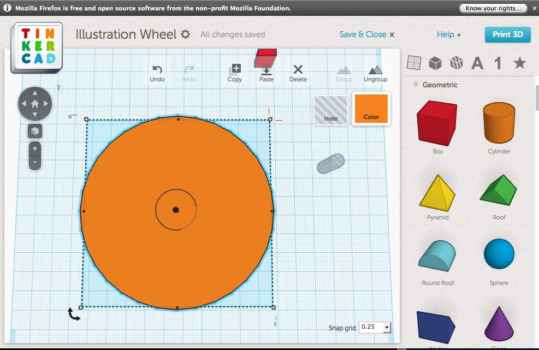This screenshot has width=539, height=350.
Task: Click the question mark help hint
Action: [58, 88]
